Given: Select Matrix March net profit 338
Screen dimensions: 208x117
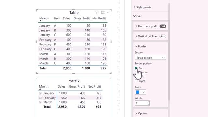Looking at the screenshot, I should click(99, 102).
